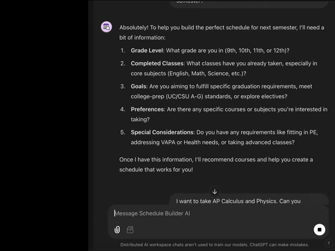This screenshot has height=251, width=335.
Task: Click the bold Grade Level heading
Action: (x=147, y=51)
